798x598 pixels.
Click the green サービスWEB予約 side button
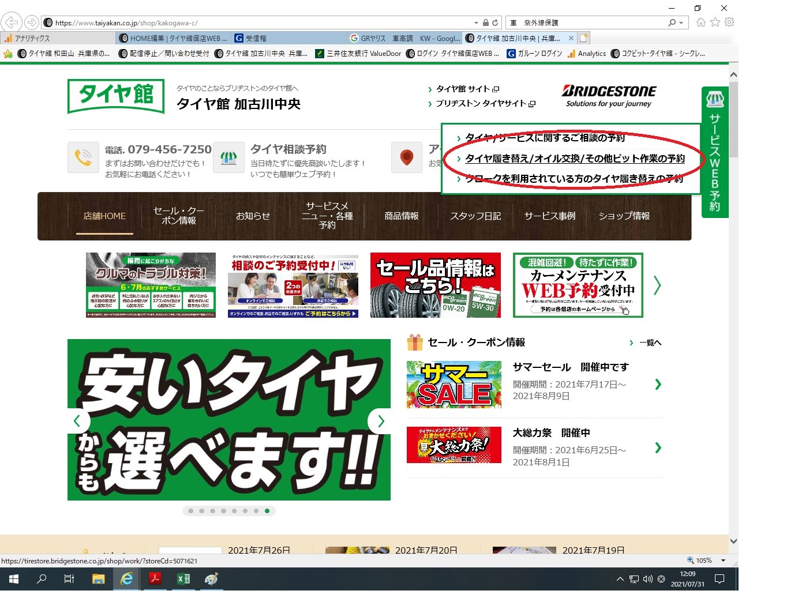(x=715, y=152)
